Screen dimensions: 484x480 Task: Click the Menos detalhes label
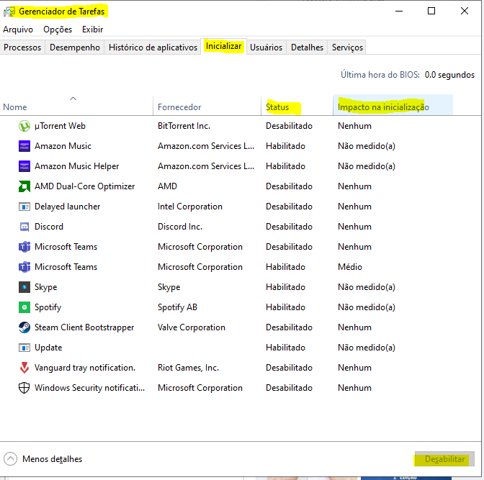point(52,459)
